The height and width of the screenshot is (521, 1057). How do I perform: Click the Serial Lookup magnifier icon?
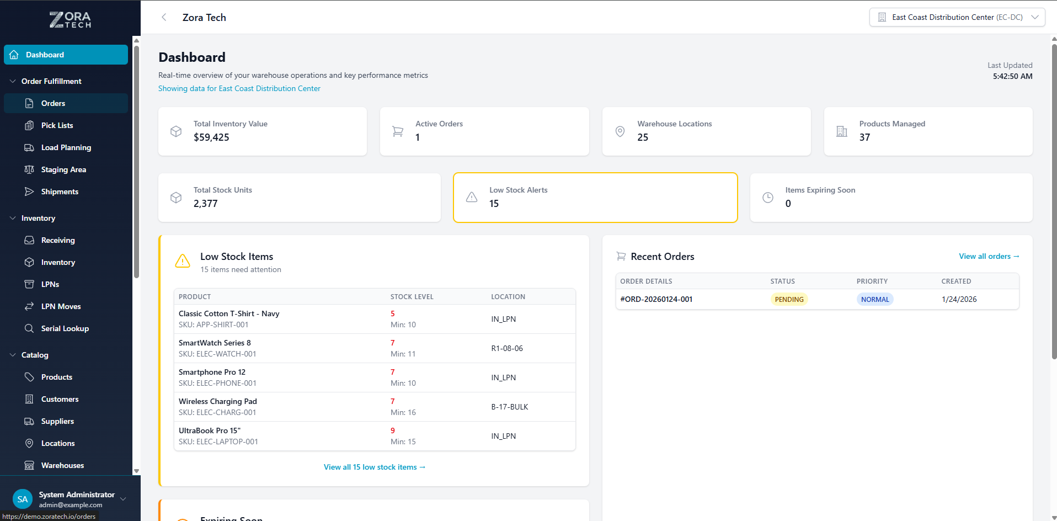(30, 328)
